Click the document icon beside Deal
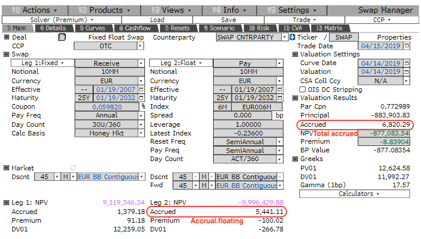The image size is (421, 239). 62,37
